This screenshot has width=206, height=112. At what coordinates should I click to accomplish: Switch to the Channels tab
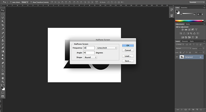(x=185, y=41)
